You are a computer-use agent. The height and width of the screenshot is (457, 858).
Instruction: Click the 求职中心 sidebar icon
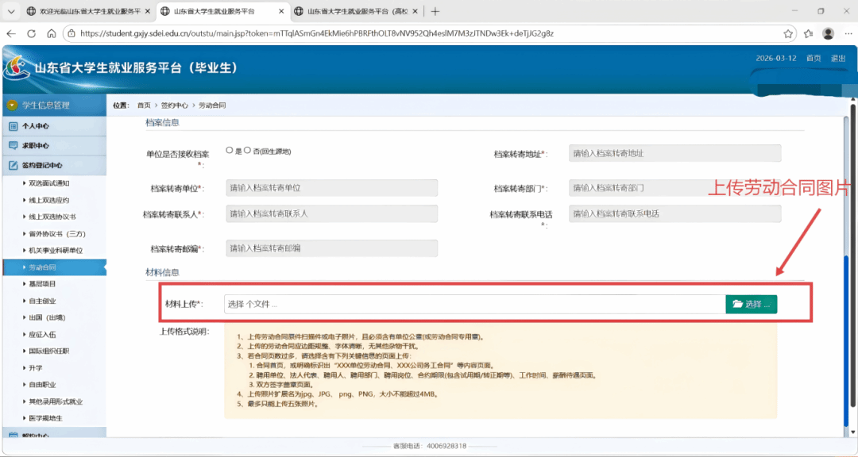[x=13, y=146]
